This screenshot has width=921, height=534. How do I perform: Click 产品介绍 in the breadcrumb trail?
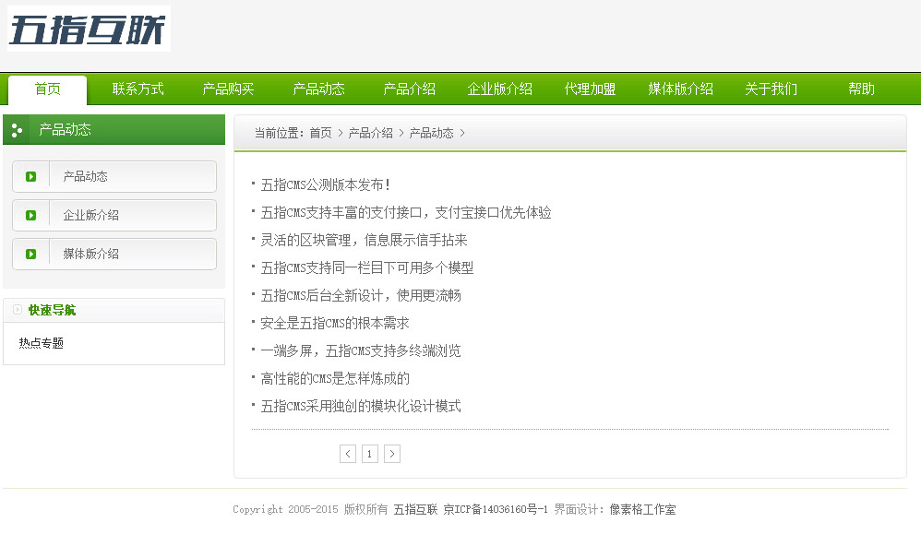click(x=371, y=133)
